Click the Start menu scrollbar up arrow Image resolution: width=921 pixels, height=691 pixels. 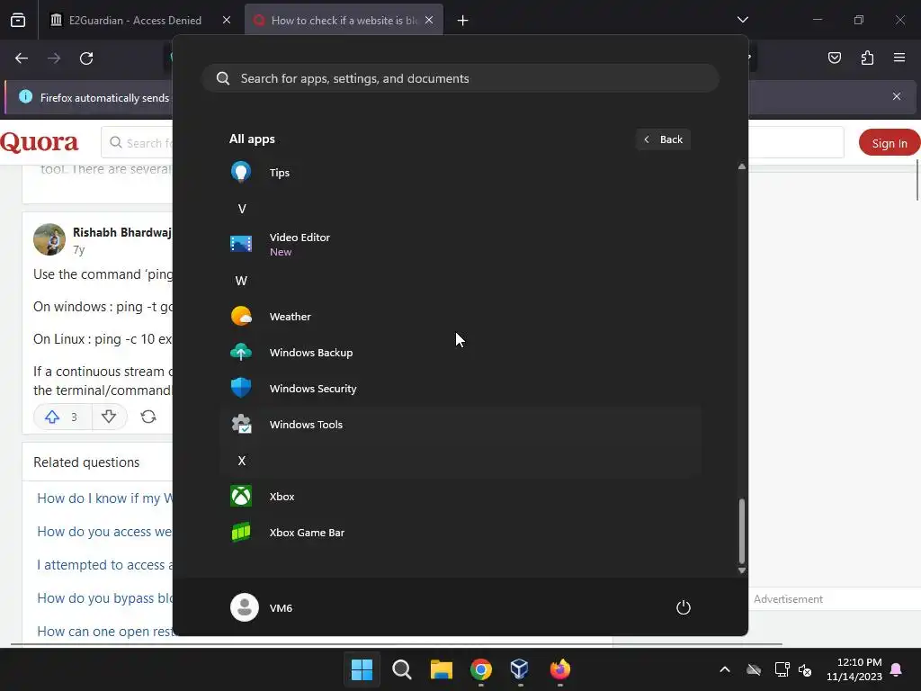tap(742, 166)
